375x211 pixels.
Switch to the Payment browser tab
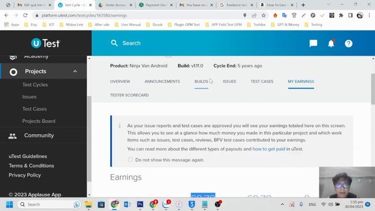point(156,5)
